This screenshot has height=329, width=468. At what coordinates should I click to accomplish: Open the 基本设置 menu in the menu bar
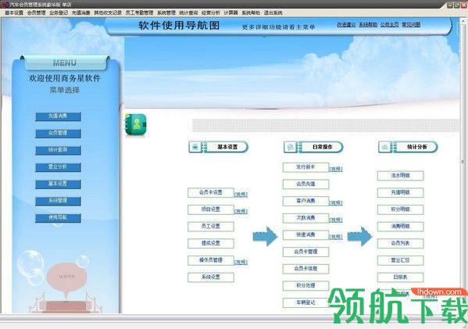pos(14,13)
